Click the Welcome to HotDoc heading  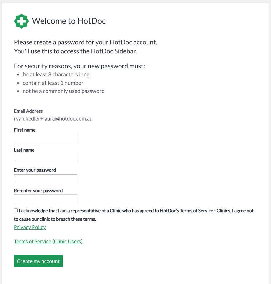point(69,21)
